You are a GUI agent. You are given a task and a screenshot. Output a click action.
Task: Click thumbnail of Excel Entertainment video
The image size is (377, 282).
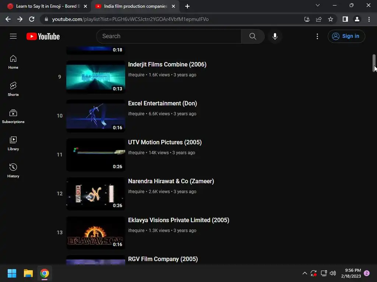coord(96,116)
